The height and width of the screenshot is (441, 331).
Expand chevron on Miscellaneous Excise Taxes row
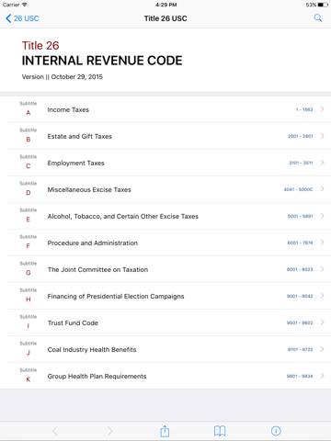coord(323,189)
